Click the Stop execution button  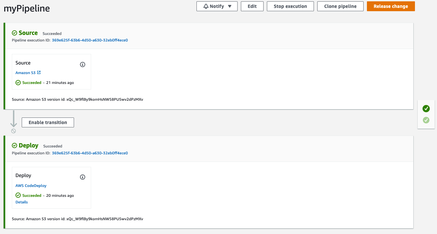290,6
